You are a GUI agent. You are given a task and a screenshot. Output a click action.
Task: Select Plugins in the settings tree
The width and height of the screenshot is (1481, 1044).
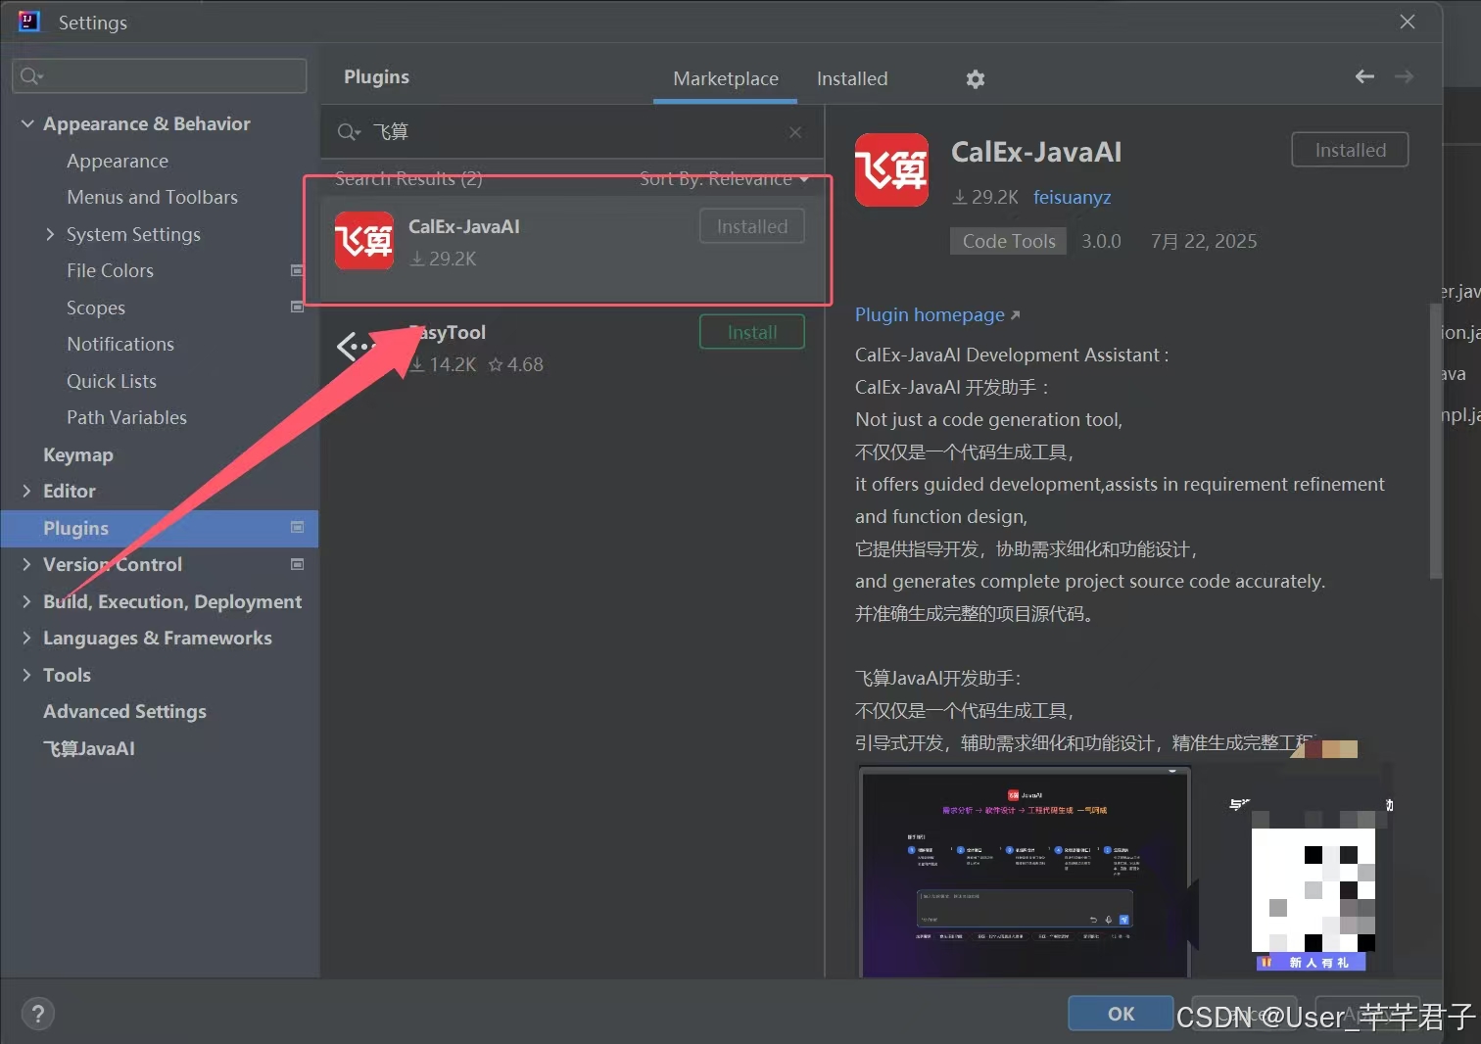click(160, 528)
